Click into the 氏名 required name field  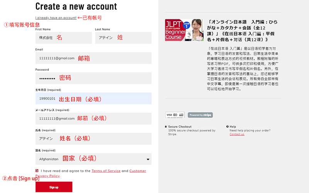(x=93, y=139)
